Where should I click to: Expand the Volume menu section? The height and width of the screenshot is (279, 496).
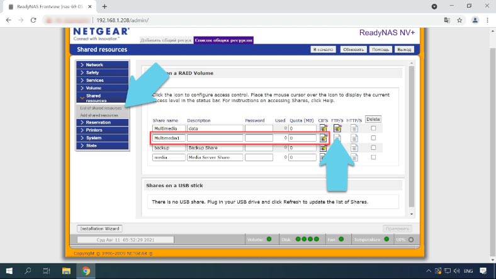pyautogui.click(x=103, y=88)
